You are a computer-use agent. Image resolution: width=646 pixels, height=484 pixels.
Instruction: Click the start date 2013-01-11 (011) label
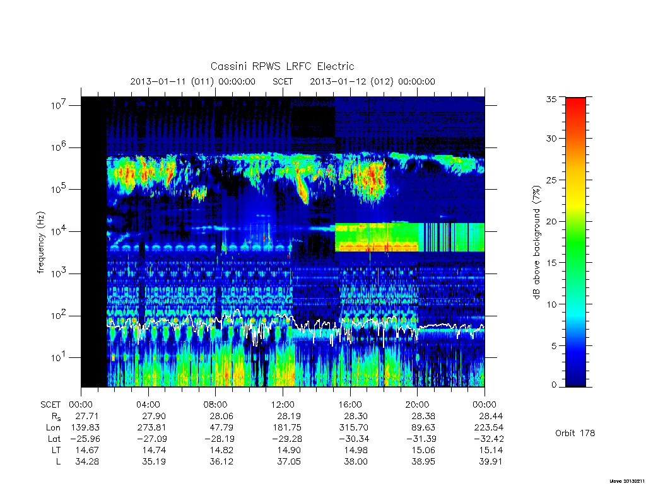172,81
